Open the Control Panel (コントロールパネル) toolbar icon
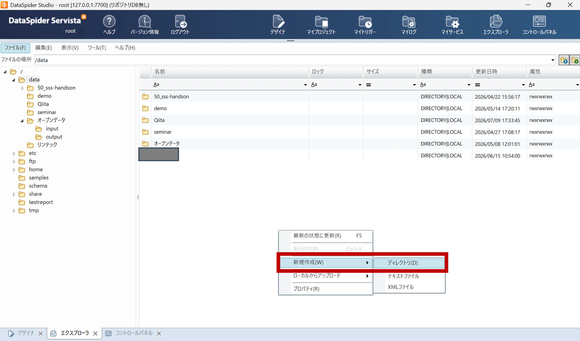 [x=539, y=25]
